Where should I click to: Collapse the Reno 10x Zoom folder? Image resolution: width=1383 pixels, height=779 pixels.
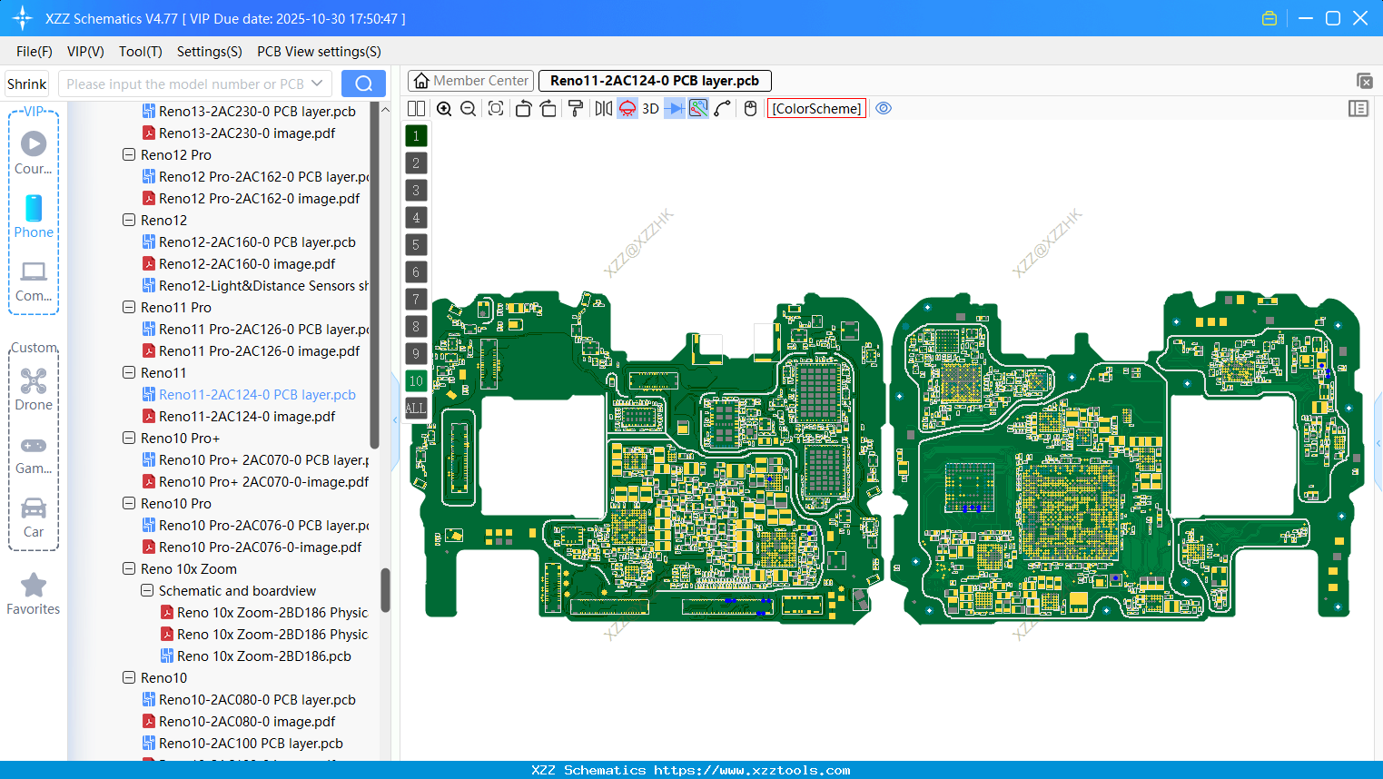pos(129,569)
